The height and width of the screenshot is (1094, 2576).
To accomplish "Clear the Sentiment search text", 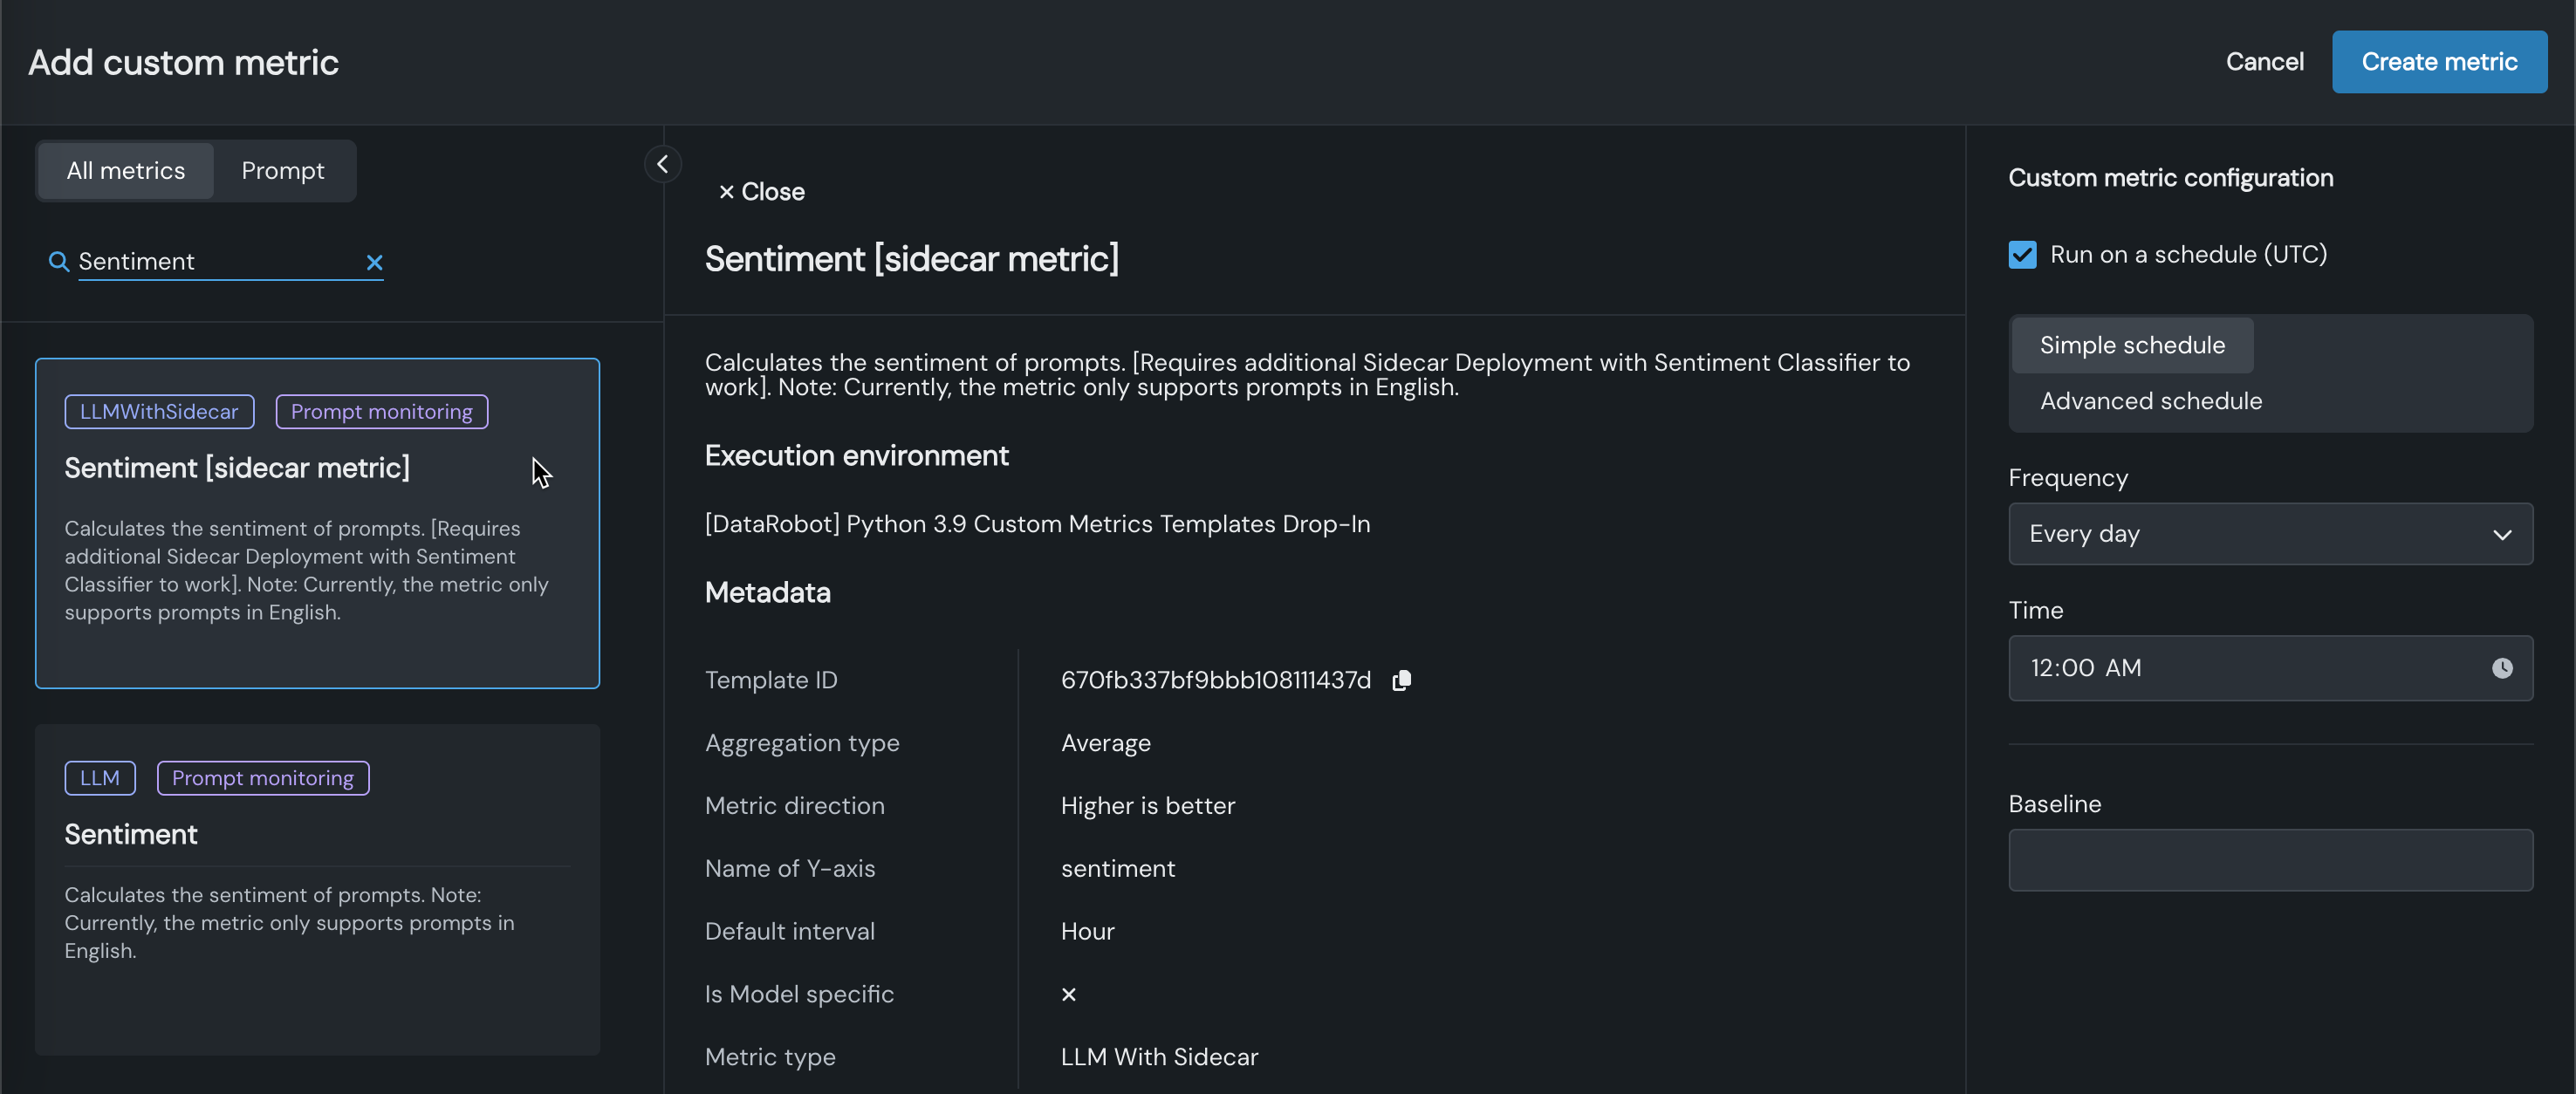I will coord(375,262).
